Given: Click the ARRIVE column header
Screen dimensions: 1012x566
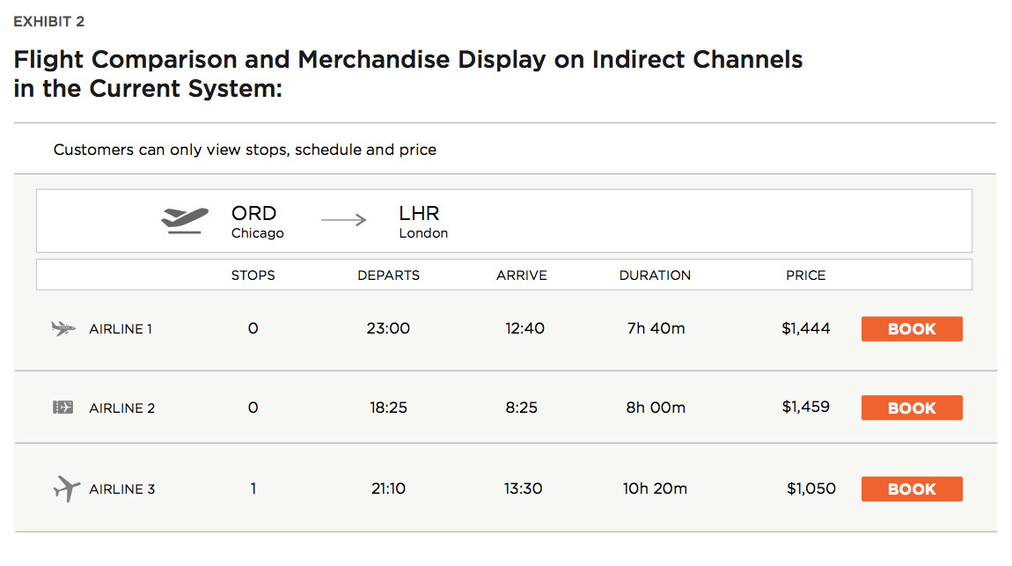Looking at the screenshot, I should click(522, 276).
